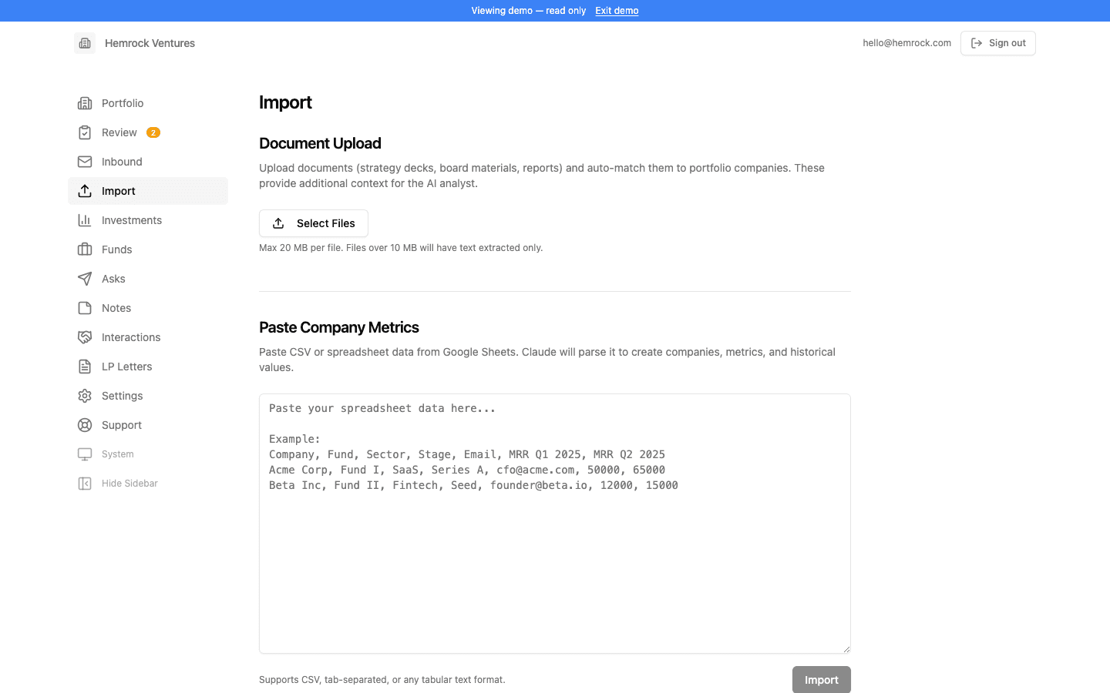The image size is (1110, 693).
Task: Click the Interactions handshake icon
Action: coord(85,337)
